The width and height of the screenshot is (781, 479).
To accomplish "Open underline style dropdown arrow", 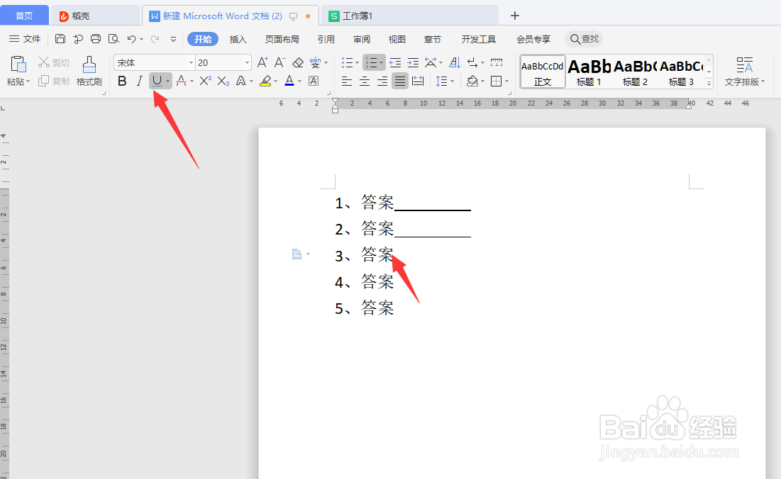I will click(168, 81).
